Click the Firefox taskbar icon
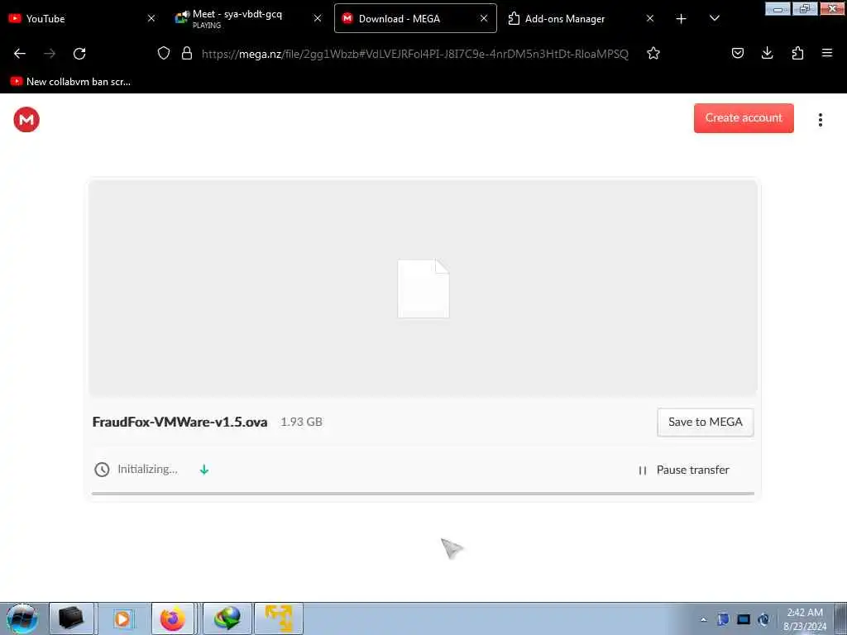 pos(173,618)
